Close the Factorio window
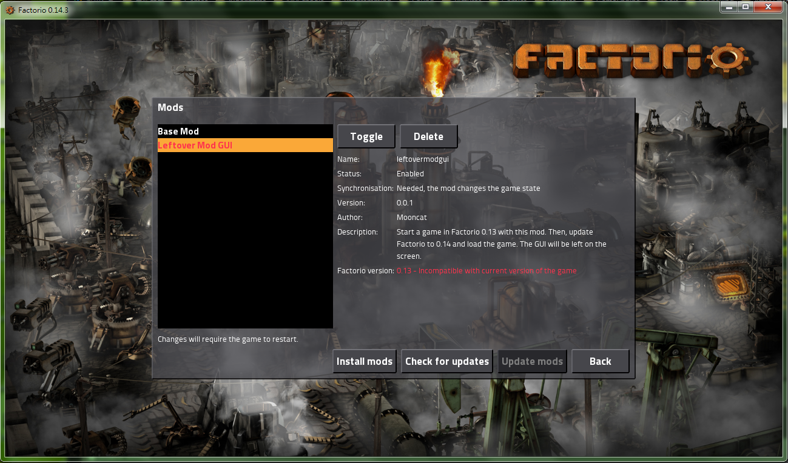 pyautogui.click(x=768, y=7)
